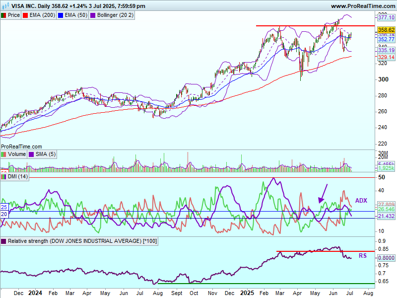Click the purple Relative strength swatch icon
This screenshot has width=397, height=298.
click(4, 241)
